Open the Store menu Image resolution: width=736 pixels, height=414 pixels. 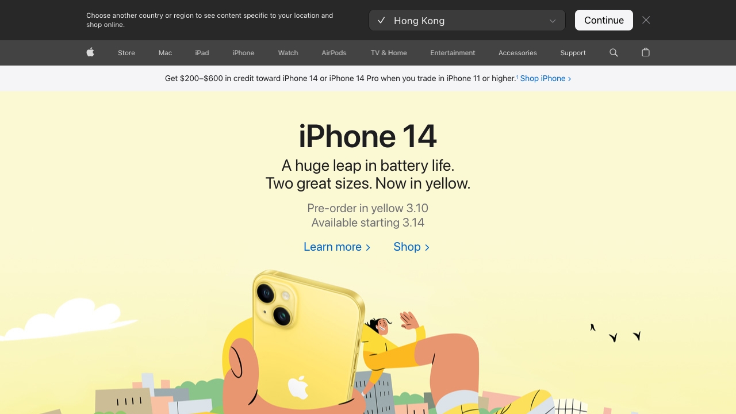point(126,52)
